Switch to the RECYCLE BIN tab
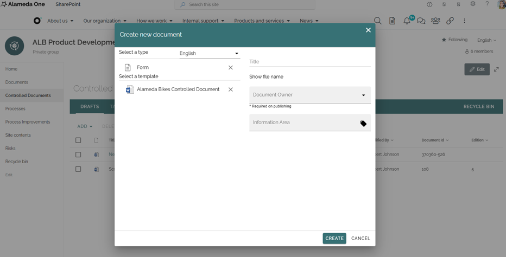The height and width of the screenshot is (257, 506). coord(478,106)
